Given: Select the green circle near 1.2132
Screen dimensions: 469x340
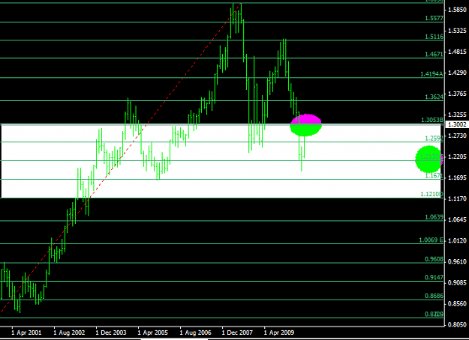Looking at the screenshot, I should [x=429, y=160].
